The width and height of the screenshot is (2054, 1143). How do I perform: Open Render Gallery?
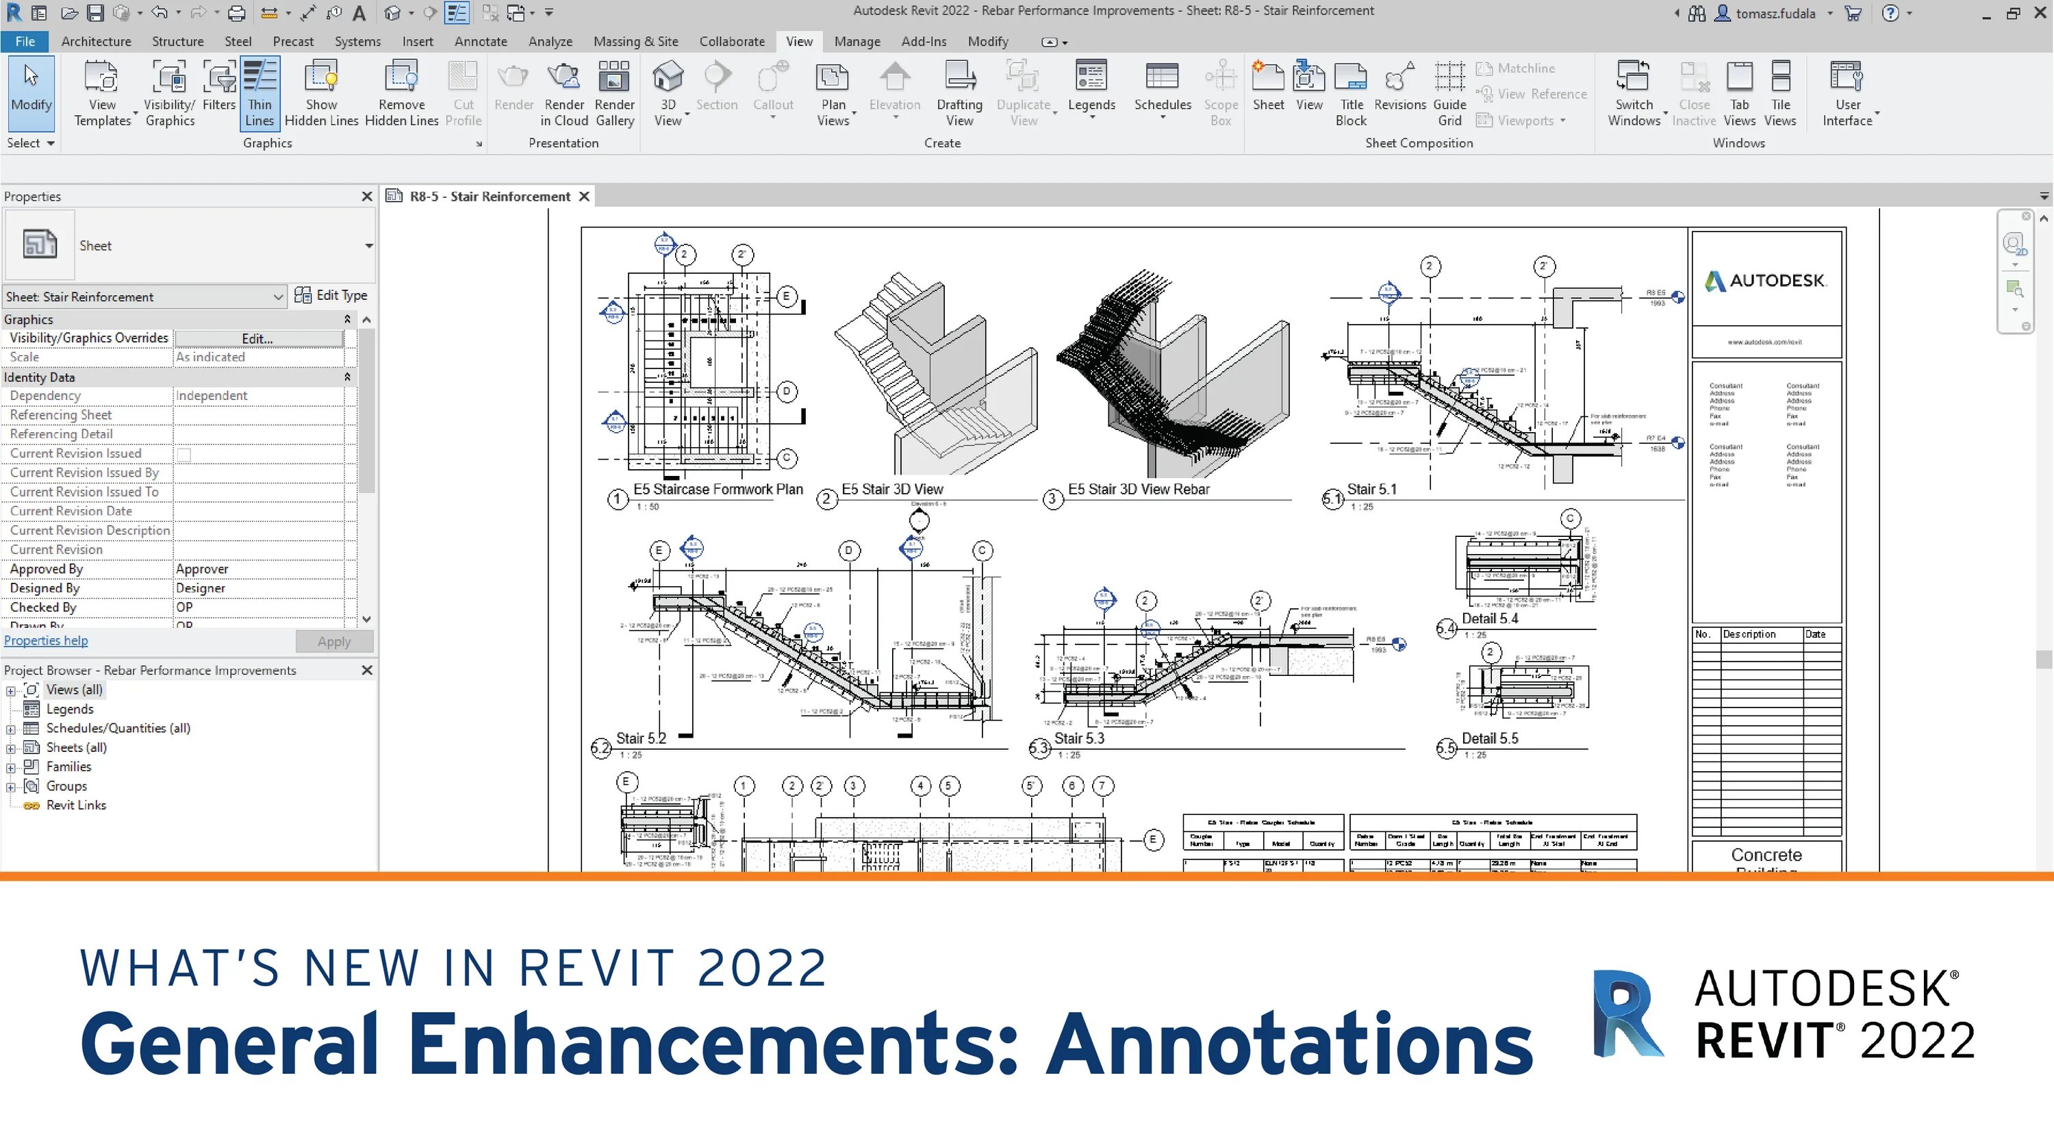coord(614,93)
